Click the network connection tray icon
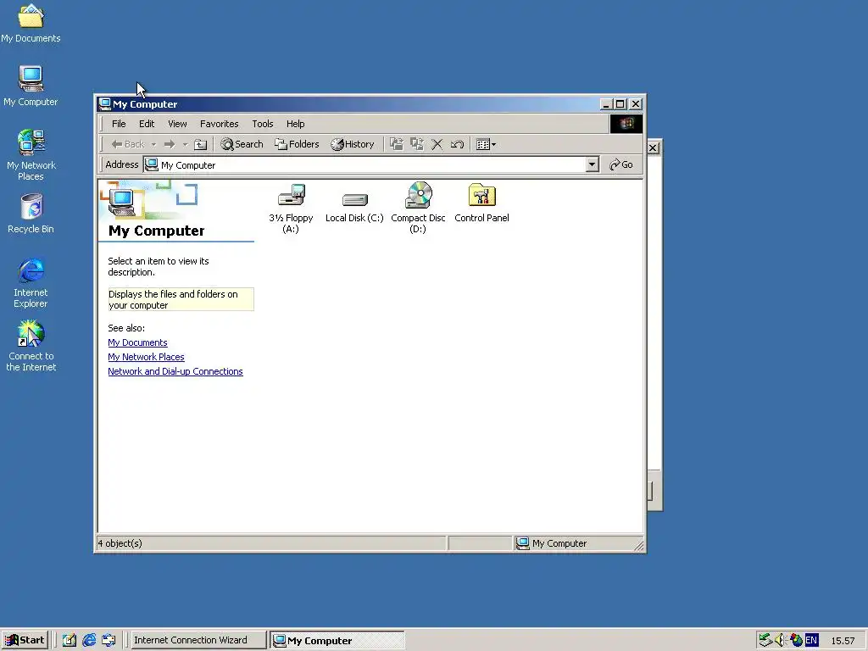 pos(765,640)
